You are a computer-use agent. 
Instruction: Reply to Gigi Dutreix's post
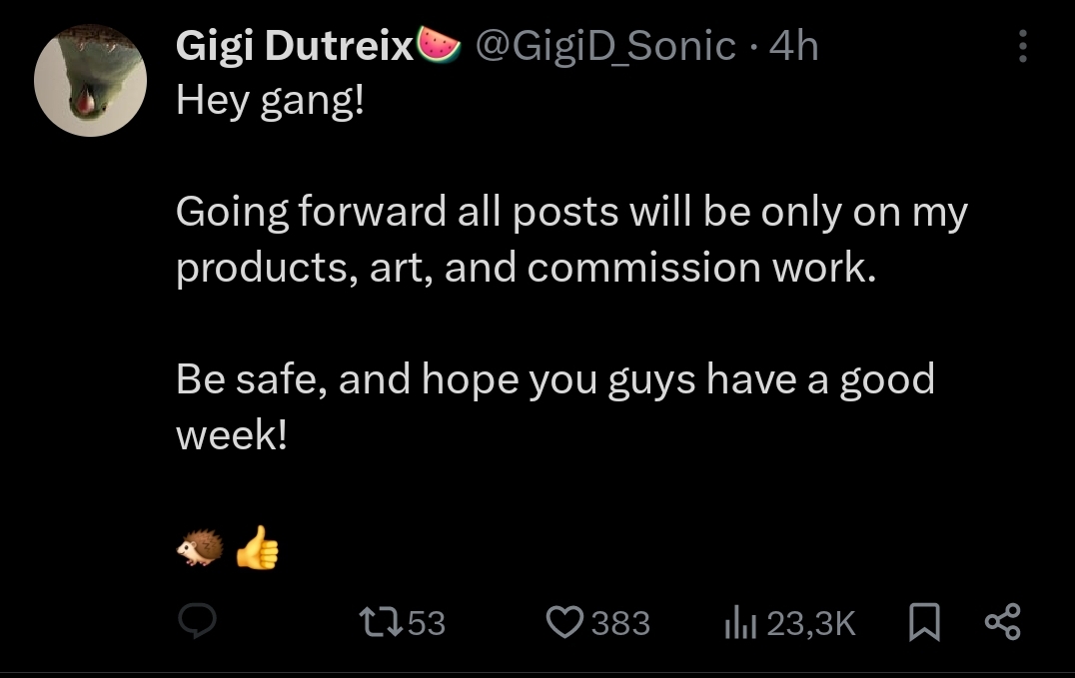pyautogui.click(x=198, y=623)
